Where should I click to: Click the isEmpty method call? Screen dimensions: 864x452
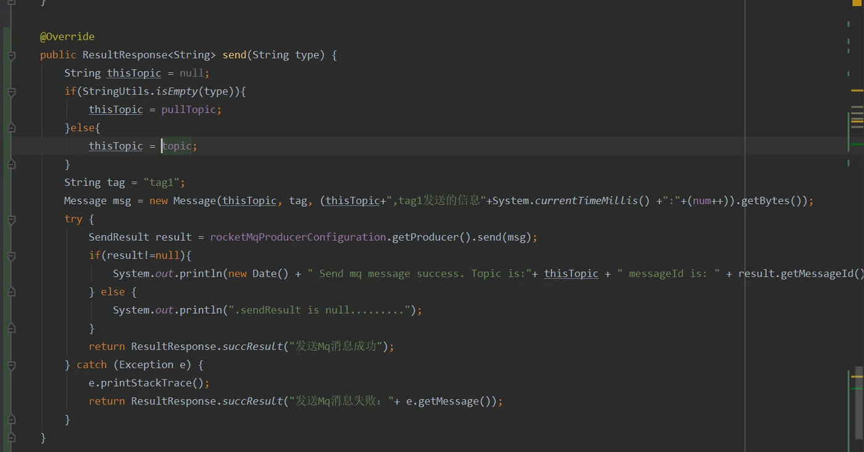177,91
